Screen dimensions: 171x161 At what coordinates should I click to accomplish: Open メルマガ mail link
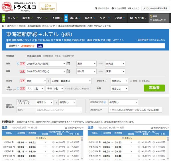click(134, 8)
